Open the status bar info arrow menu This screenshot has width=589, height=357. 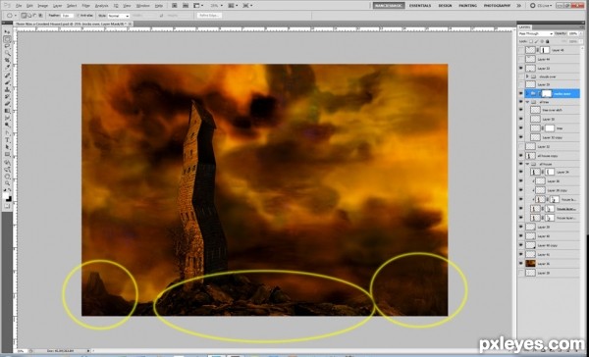pos(88,351)
